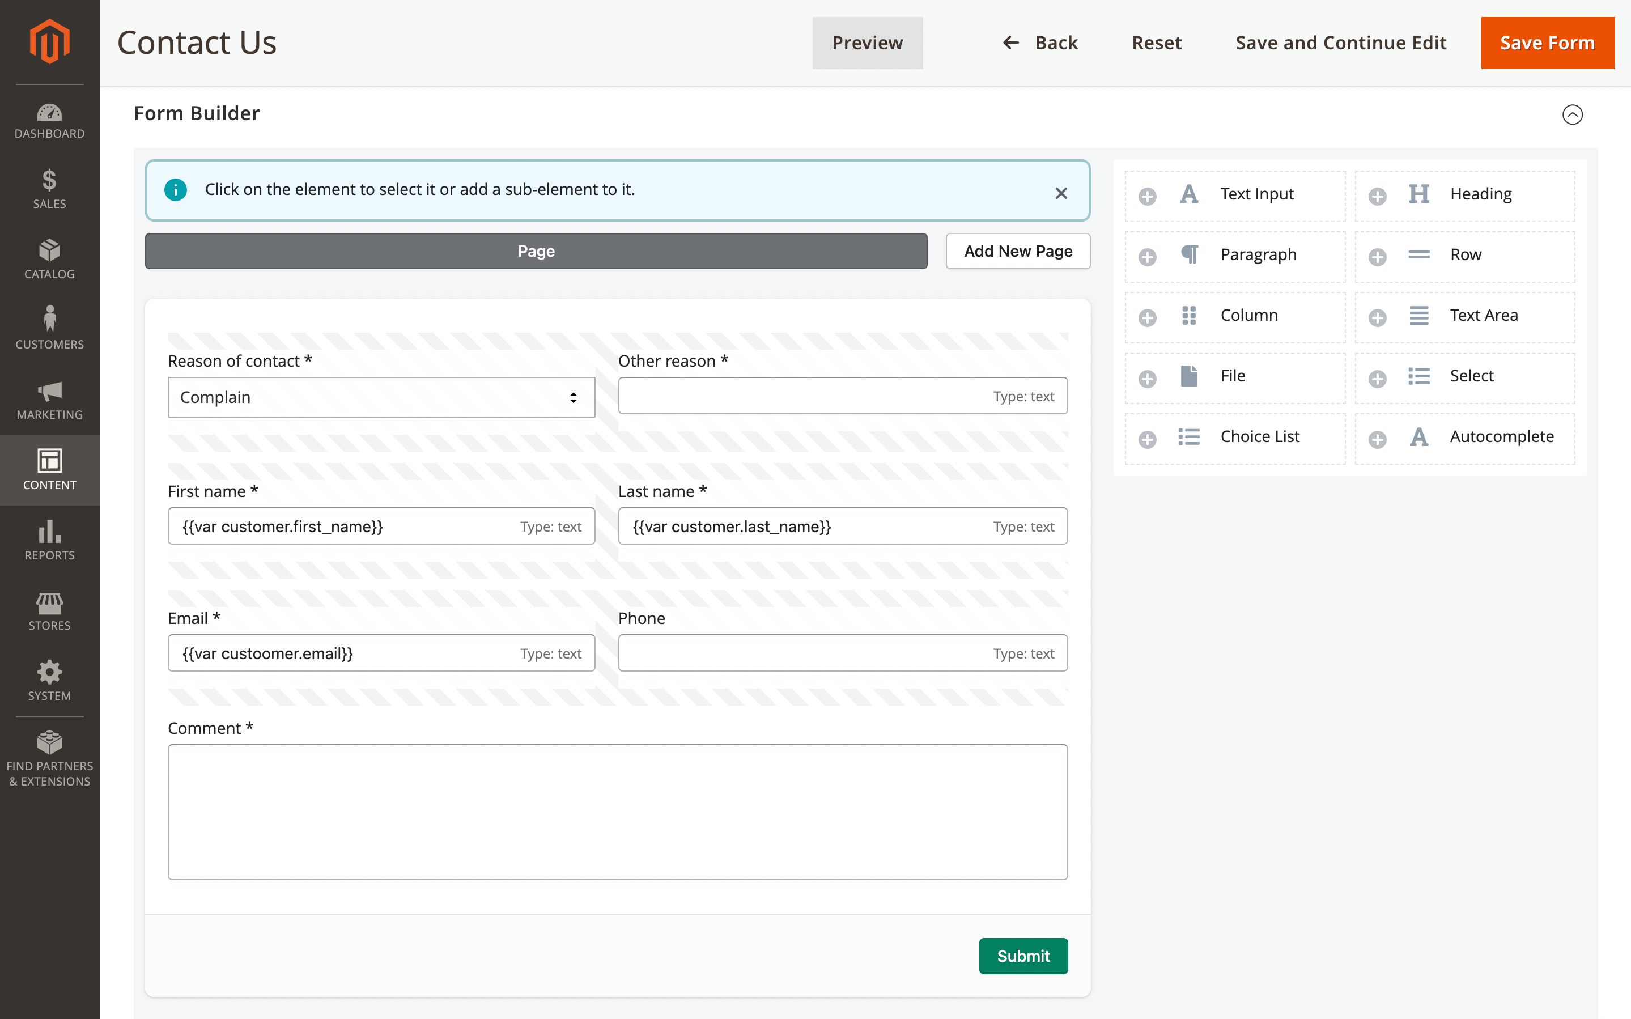Click the plus icon beside Text Input
1631x1019 pixels.
(x=1147, y=196)
